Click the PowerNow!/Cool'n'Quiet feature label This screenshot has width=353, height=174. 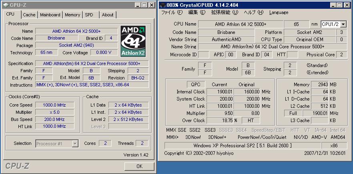pyautogui.click(x=262, y=137)
